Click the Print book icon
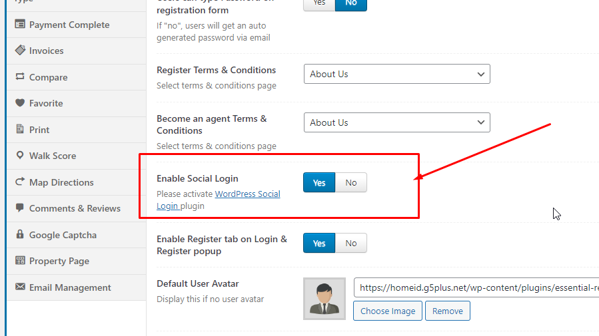 (x=20, y=130)
